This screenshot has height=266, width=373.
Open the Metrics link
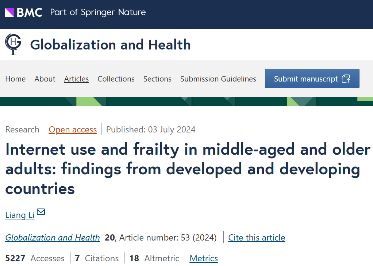click(204, 258)
